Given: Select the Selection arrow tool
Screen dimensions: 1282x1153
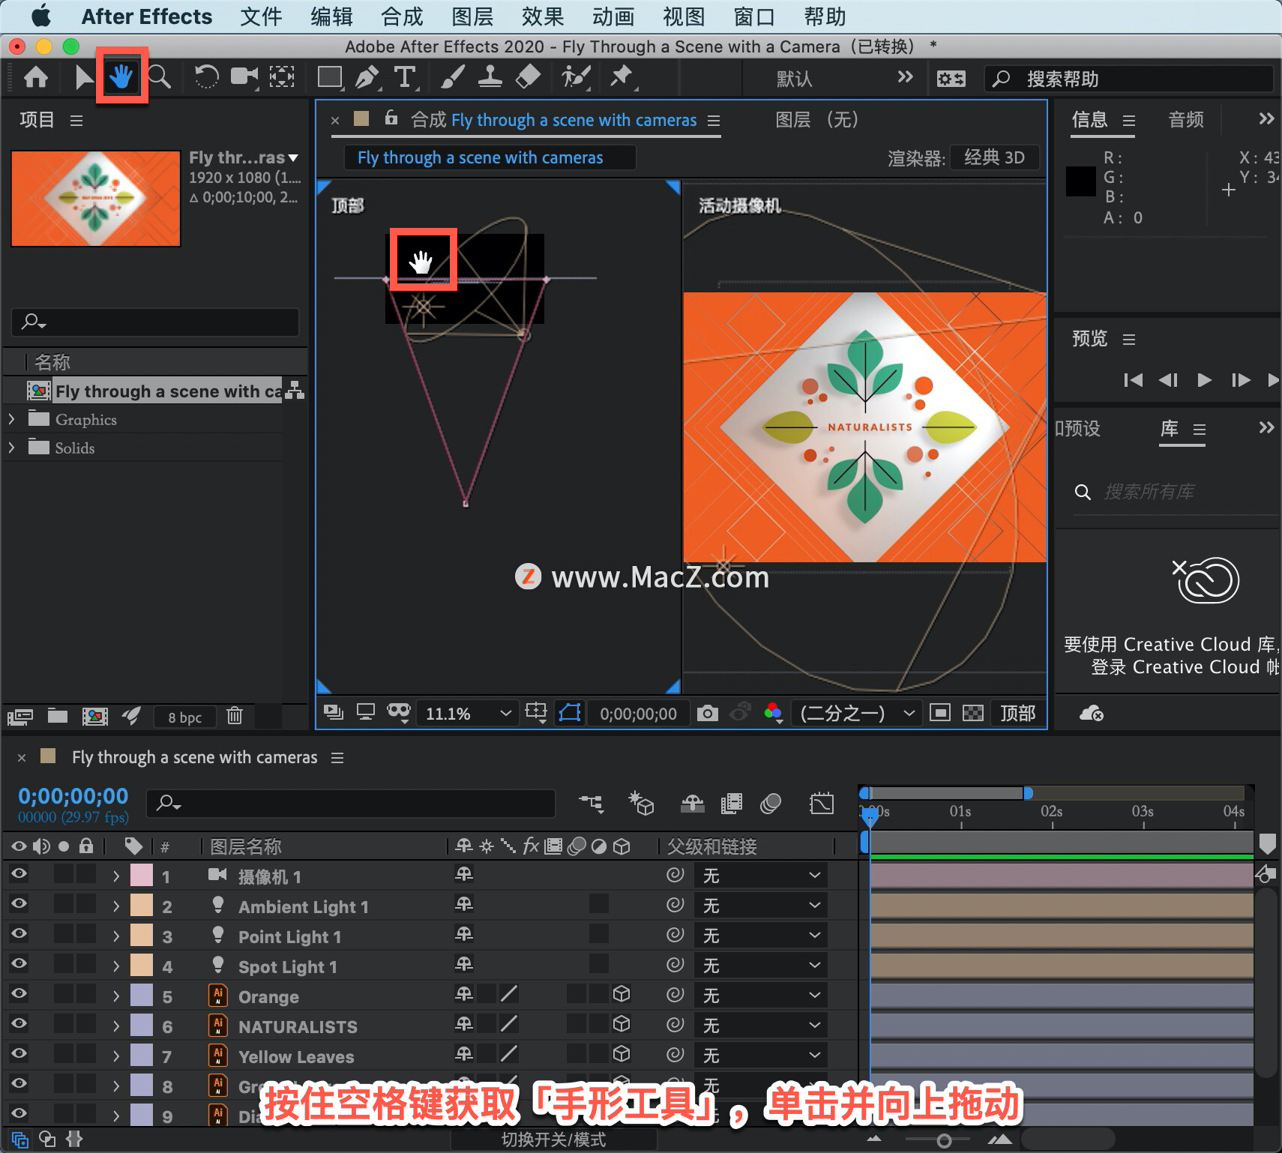Looking at the screenshot, I should coord(83,77).
